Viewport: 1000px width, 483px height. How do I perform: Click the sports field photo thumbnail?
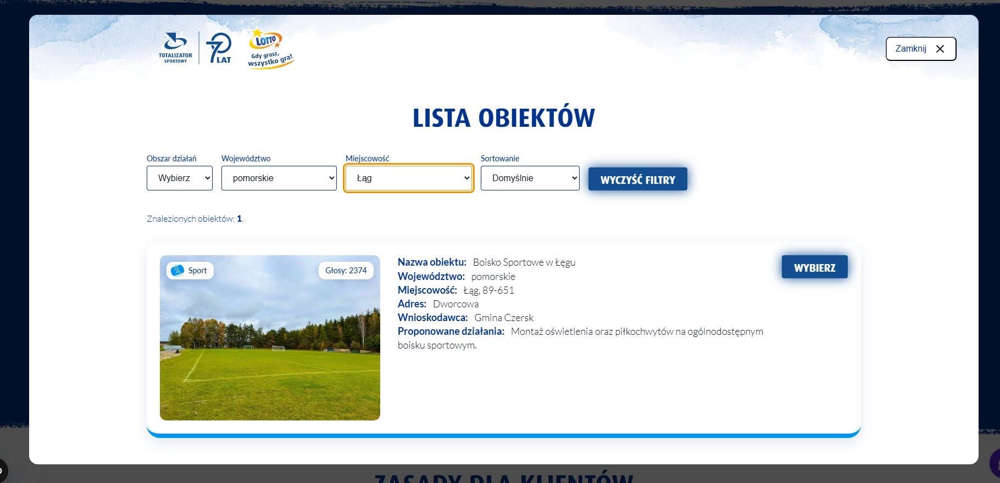pos(270,351)
